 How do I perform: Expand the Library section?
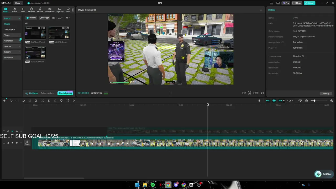[12, 52]
